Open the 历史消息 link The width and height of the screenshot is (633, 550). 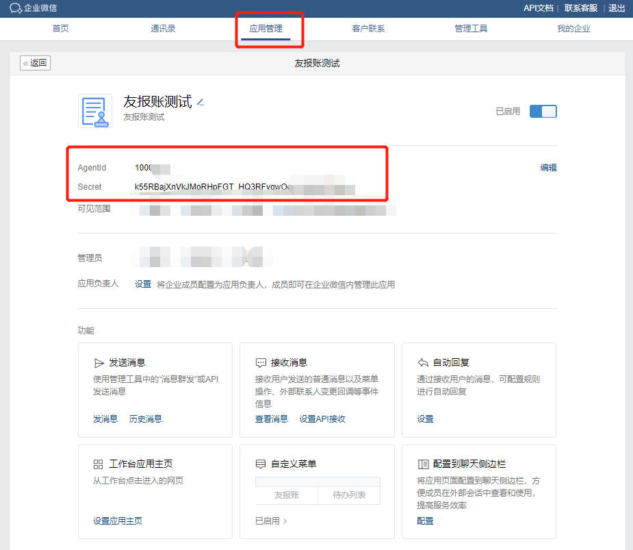pos(146,419)
